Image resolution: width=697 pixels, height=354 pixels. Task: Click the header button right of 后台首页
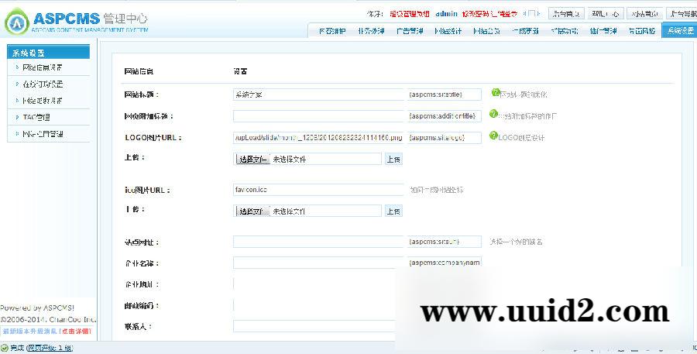(606, 14)
